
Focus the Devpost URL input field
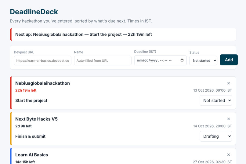(42, 60)
